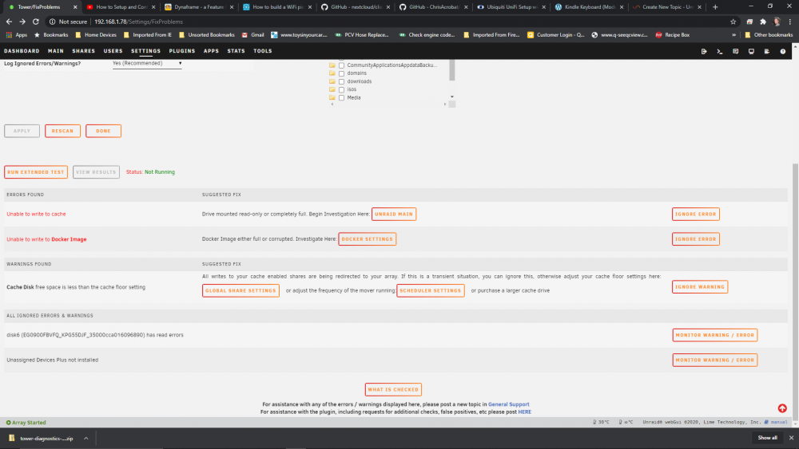
Task: Monitor the disk6 read errors warning
Action: (715, 335)
